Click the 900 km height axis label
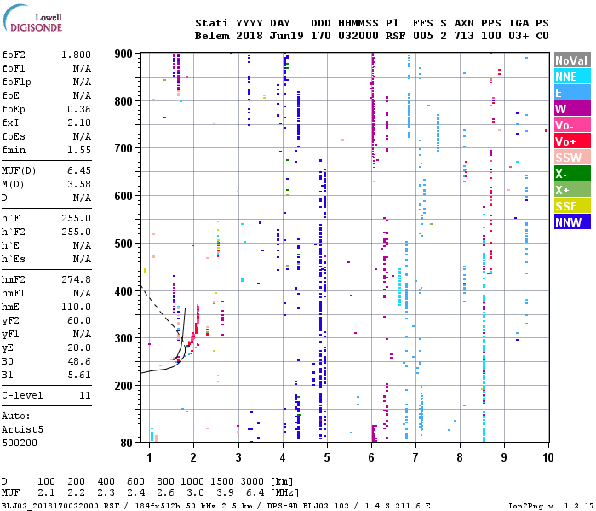 (123, 54)
